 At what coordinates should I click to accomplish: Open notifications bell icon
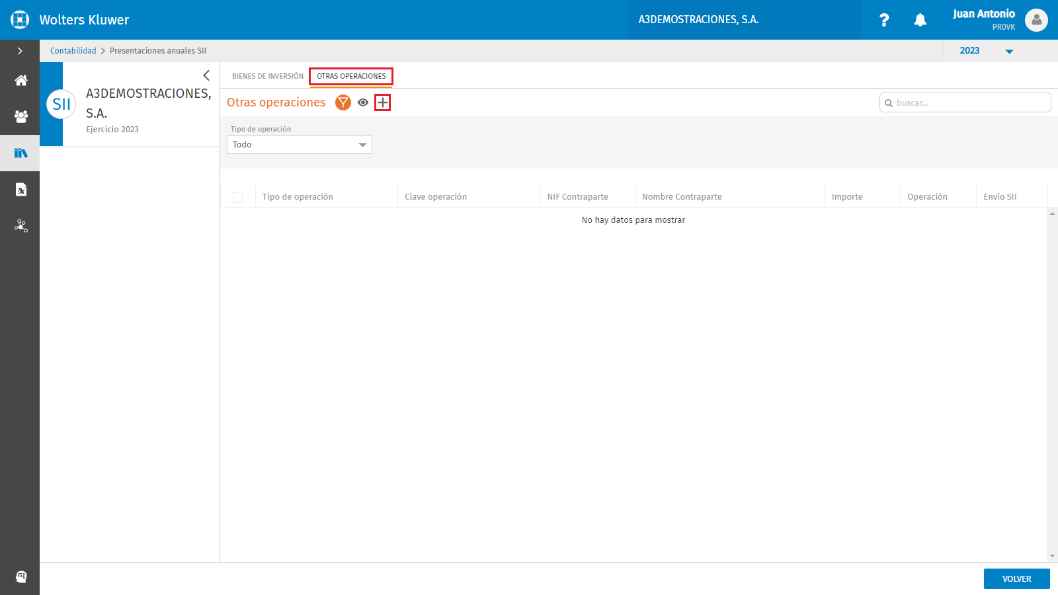click(x=920, y=20)
